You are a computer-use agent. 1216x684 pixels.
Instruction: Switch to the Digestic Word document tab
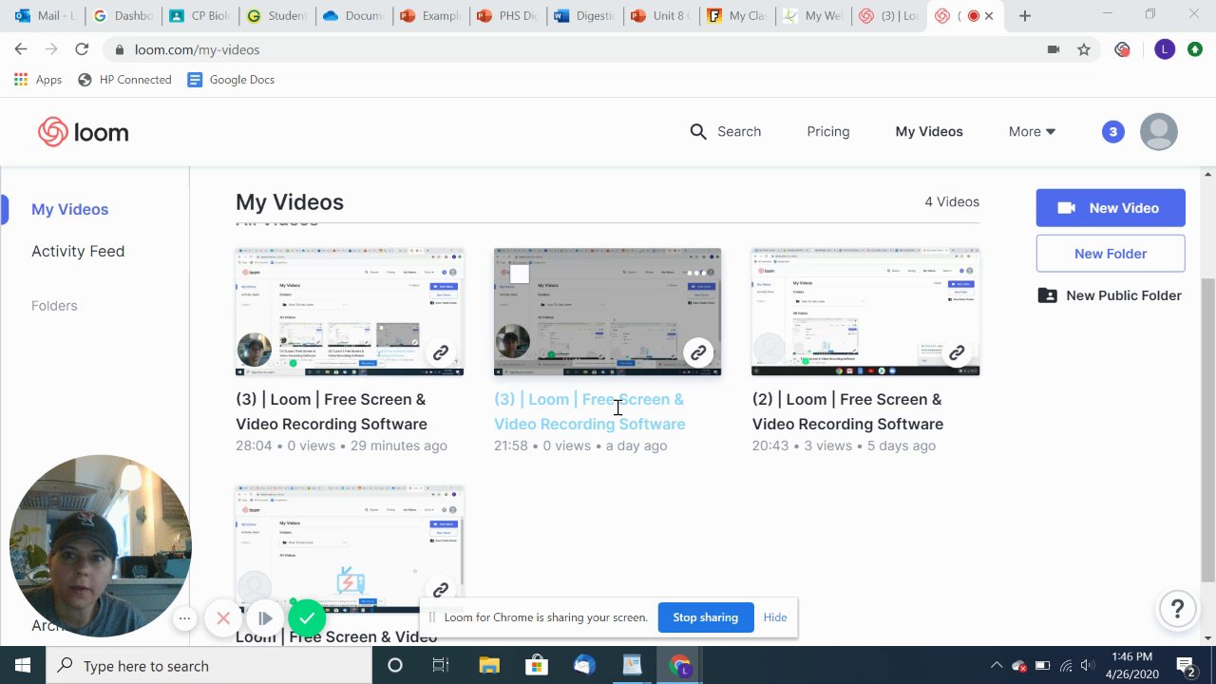pyautogui.click(x=584, y=16)
